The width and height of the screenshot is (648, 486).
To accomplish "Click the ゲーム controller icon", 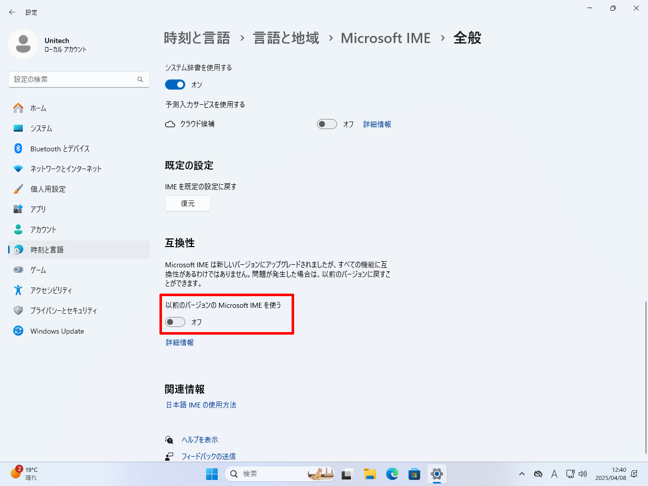I will [18, 270].
